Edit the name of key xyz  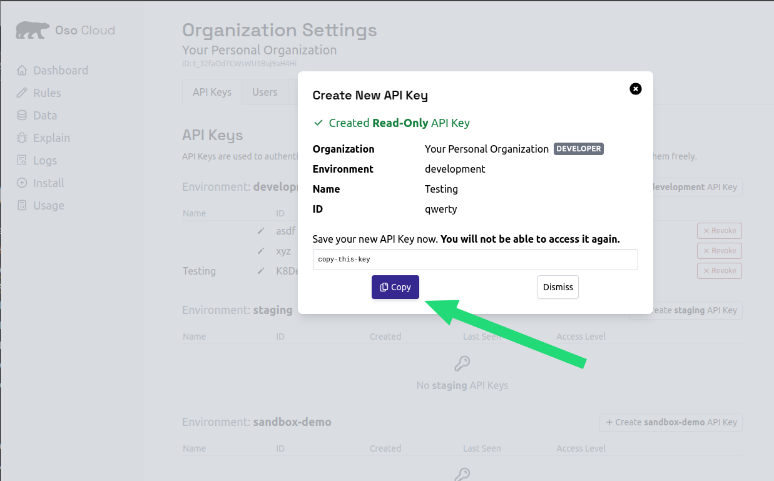click(261, 251)
